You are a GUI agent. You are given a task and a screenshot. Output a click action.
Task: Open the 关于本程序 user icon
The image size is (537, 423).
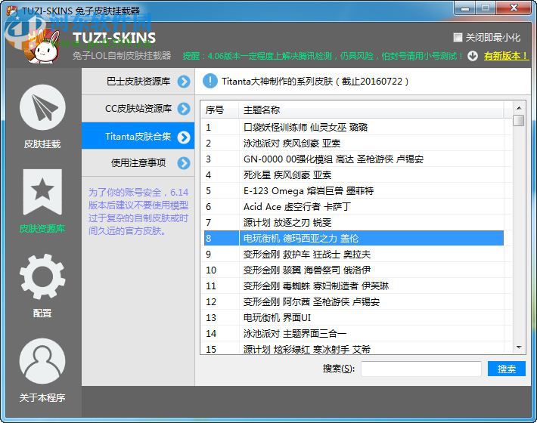point(42,361)
